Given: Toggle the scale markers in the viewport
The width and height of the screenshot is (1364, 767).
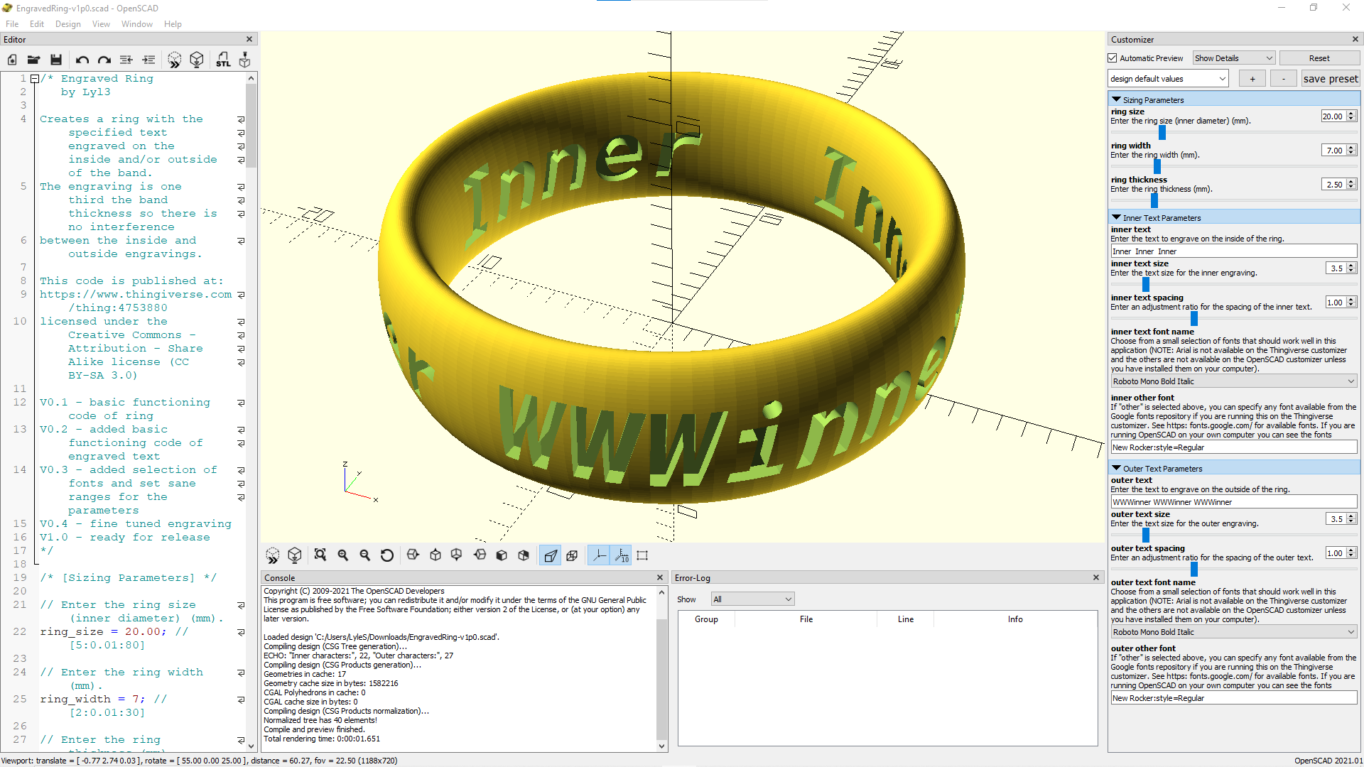Looking at the screenshot, I should point(622,555).
